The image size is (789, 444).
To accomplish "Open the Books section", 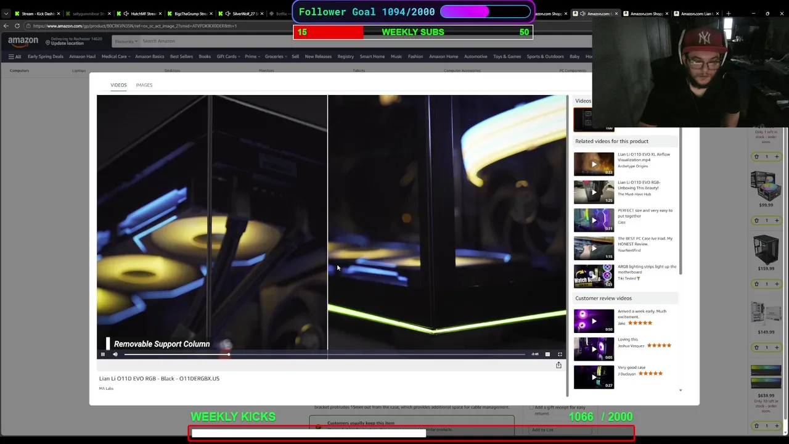I will click(205, 57).
